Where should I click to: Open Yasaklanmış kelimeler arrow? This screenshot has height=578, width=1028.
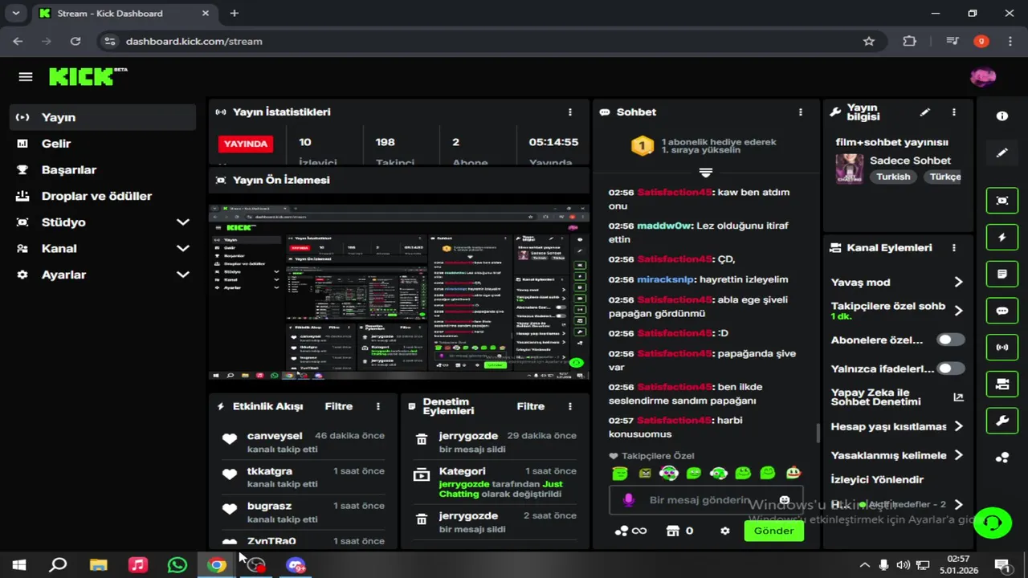(958, 455)
